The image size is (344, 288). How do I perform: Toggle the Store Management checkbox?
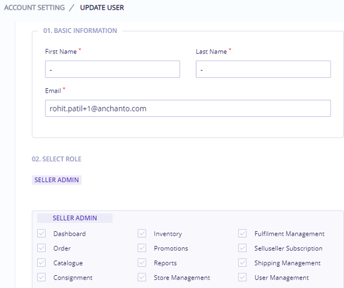[142, 277]
